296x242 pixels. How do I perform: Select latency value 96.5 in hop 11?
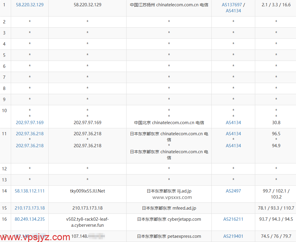click(x=276, y=134)
